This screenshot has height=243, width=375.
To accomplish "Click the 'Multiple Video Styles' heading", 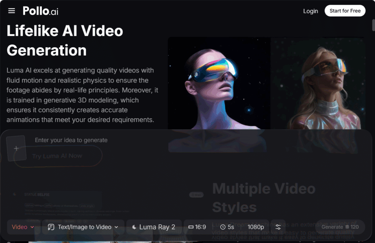I will 264,198.
